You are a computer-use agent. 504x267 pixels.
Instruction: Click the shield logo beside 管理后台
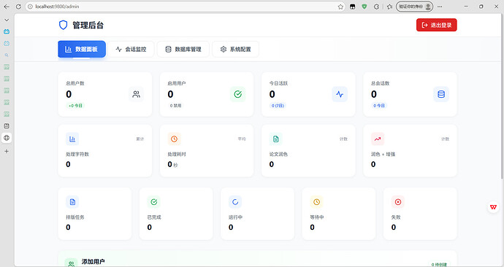[63, 25]
